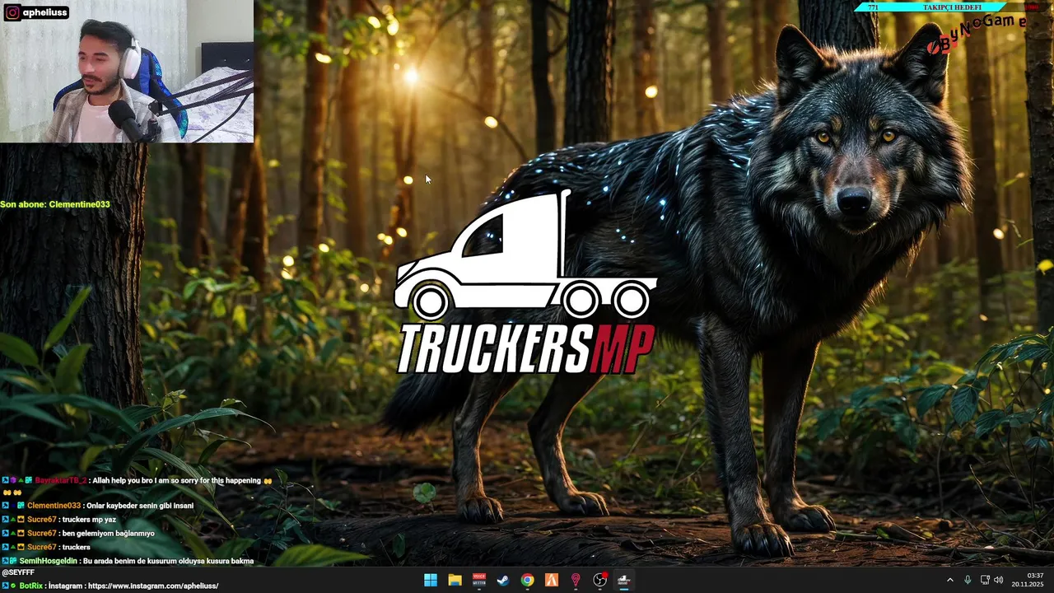Show hidden system tray icons
The image size is (1054, 593).
click(949, 580)
